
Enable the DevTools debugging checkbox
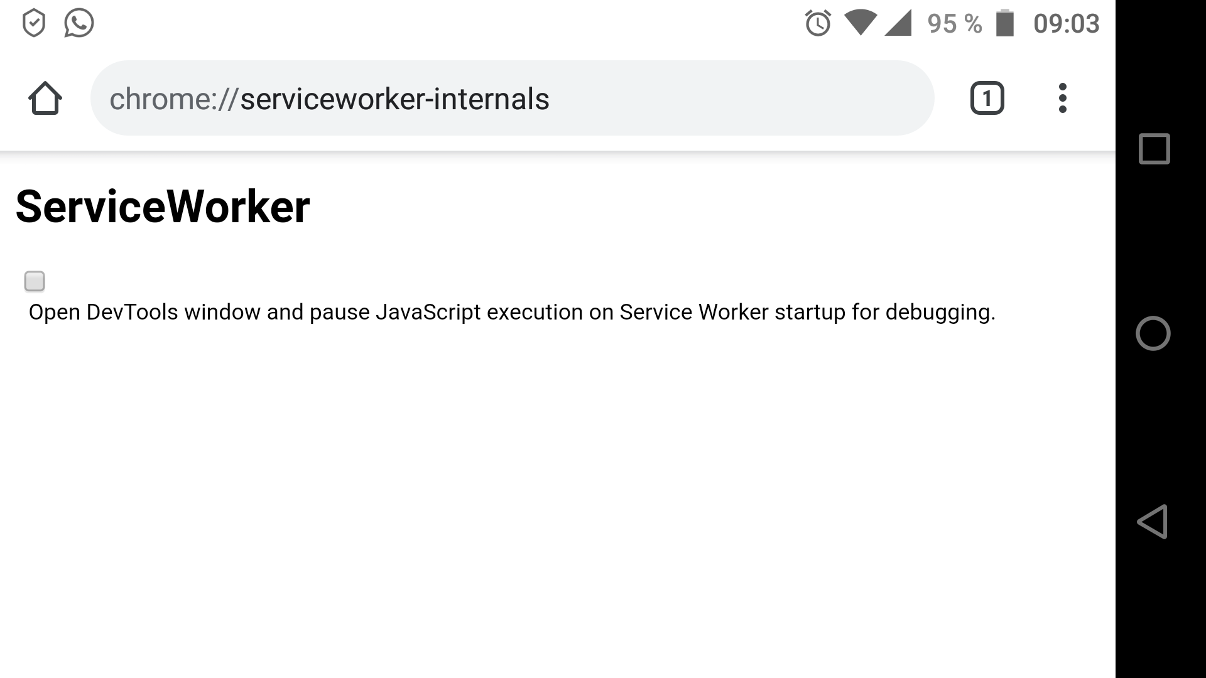click(35, 281)
